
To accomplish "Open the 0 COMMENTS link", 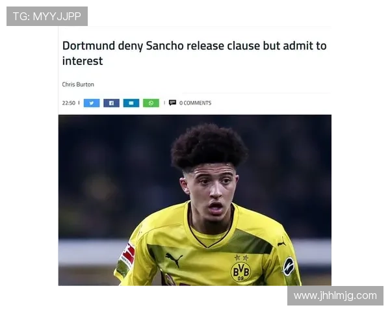I will pos(195,103).
